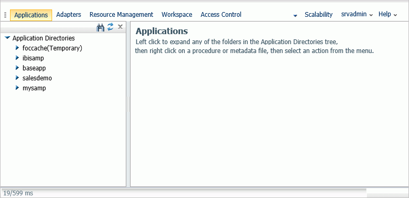
Task: Expand the mysamp folder arrow
Action: point(17,88)
